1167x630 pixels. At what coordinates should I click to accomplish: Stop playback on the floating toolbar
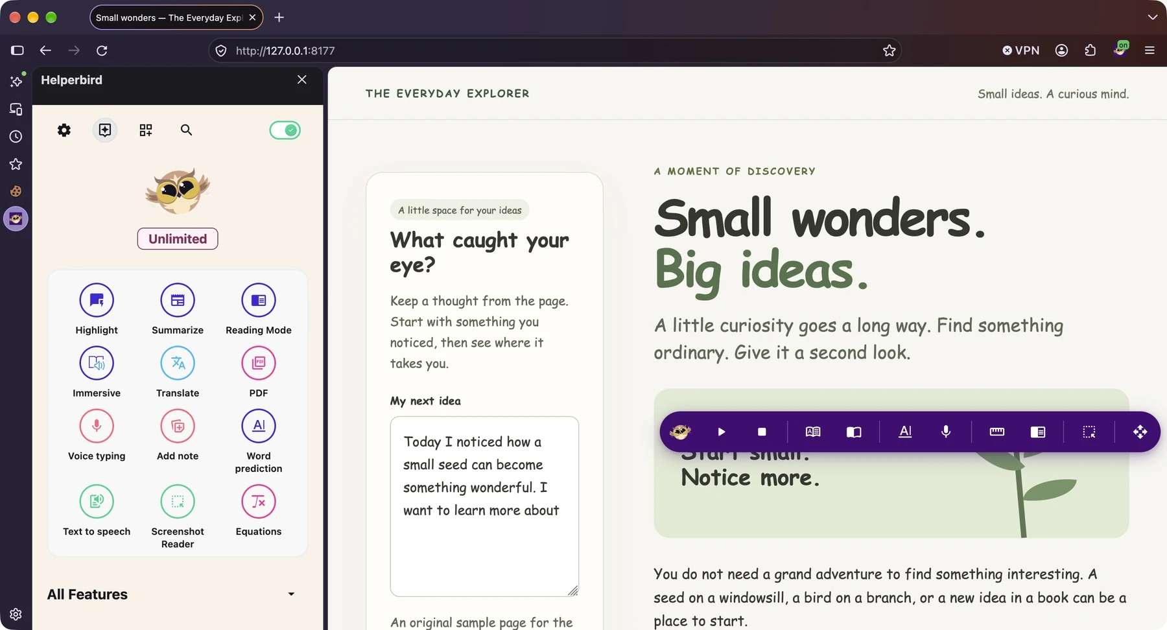click(x=762, y=432)
